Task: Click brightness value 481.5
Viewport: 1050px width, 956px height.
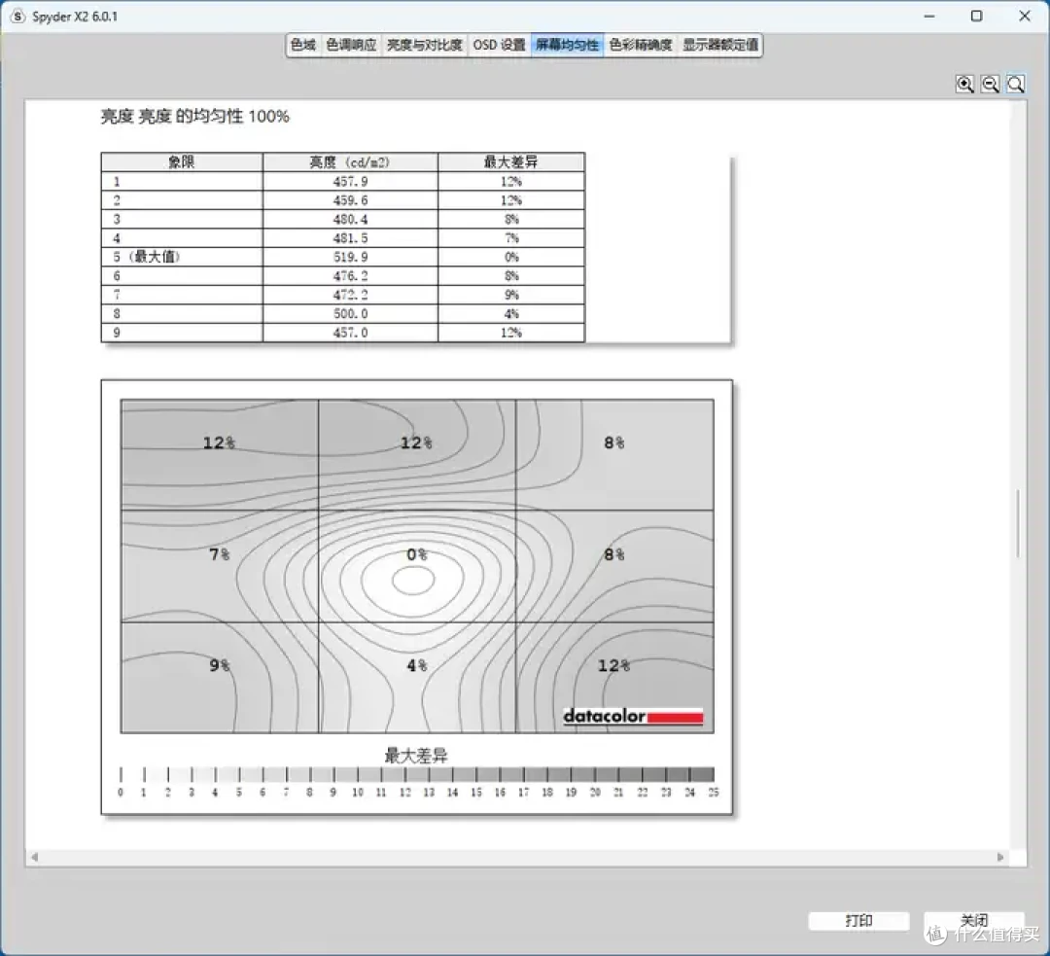Action: click(x=350, y=238)
